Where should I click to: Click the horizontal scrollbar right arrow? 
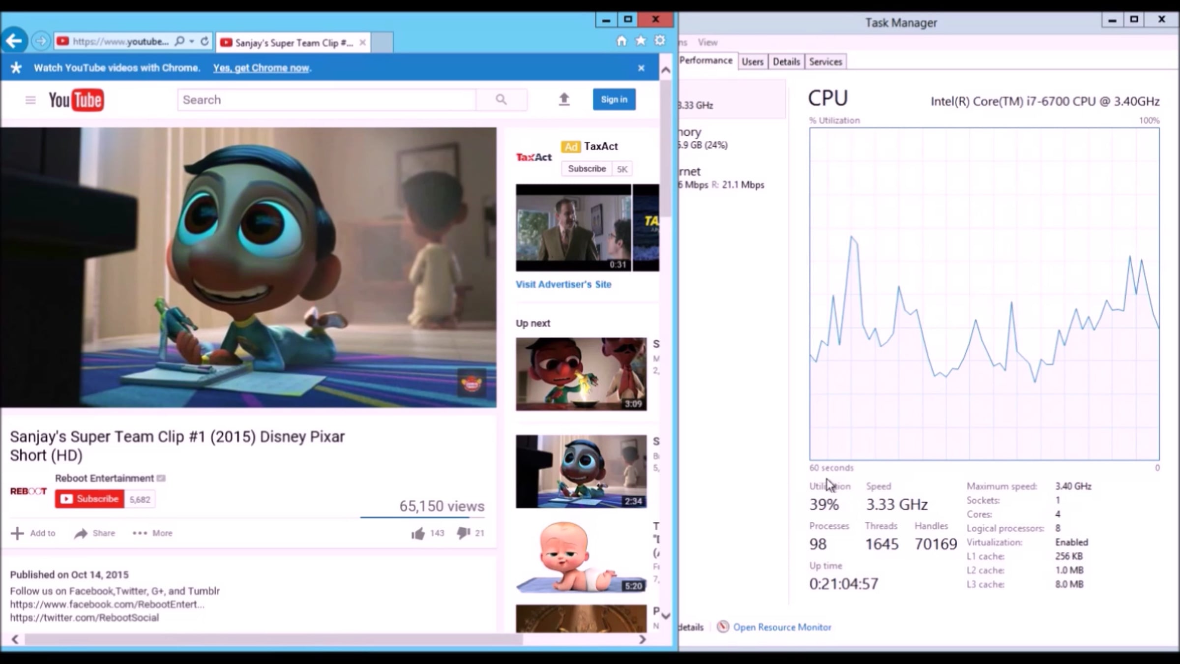642,639
